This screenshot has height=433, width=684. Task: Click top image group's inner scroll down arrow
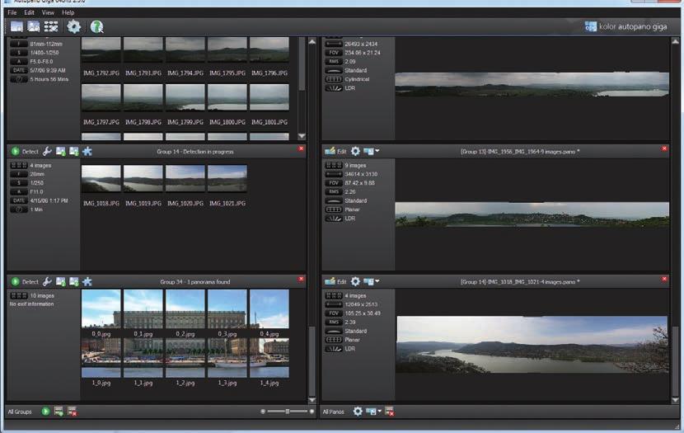(x=302, y=136)
